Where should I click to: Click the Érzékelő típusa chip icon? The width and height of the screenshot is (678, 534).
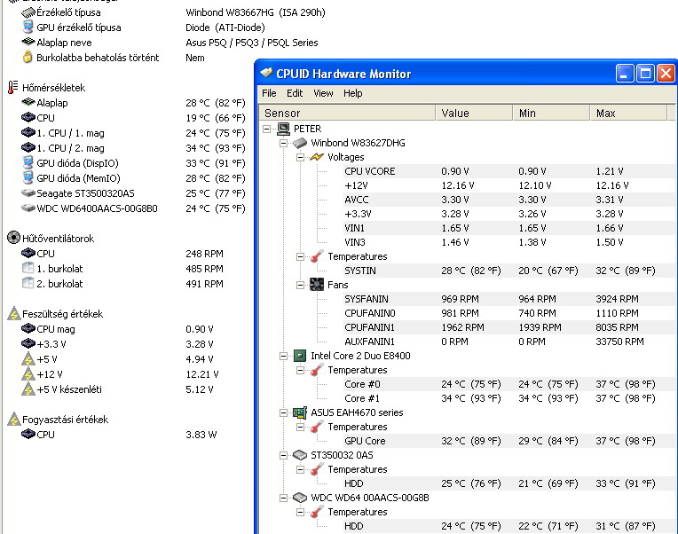[x=28, y=12]
